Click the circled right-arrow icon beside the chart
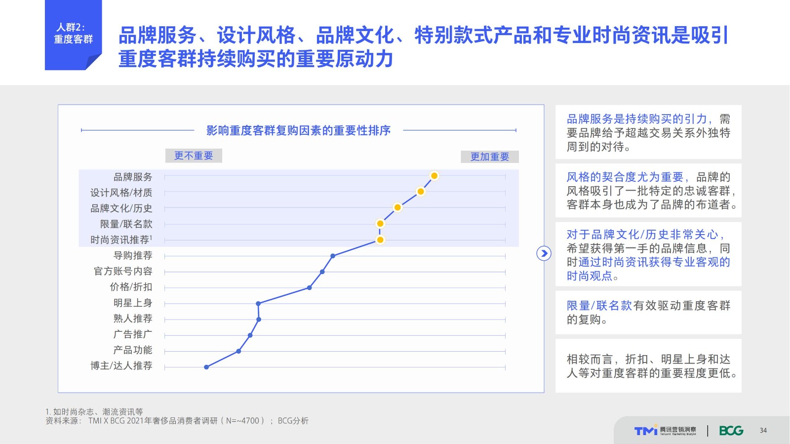 pos(544,253)
